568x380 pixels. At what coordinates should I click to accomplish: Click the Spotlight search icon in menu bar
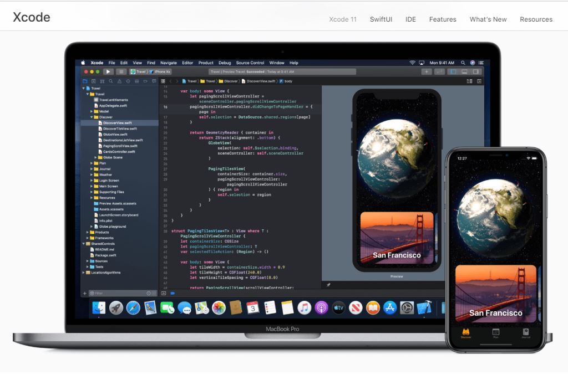(x=463, y=63)
